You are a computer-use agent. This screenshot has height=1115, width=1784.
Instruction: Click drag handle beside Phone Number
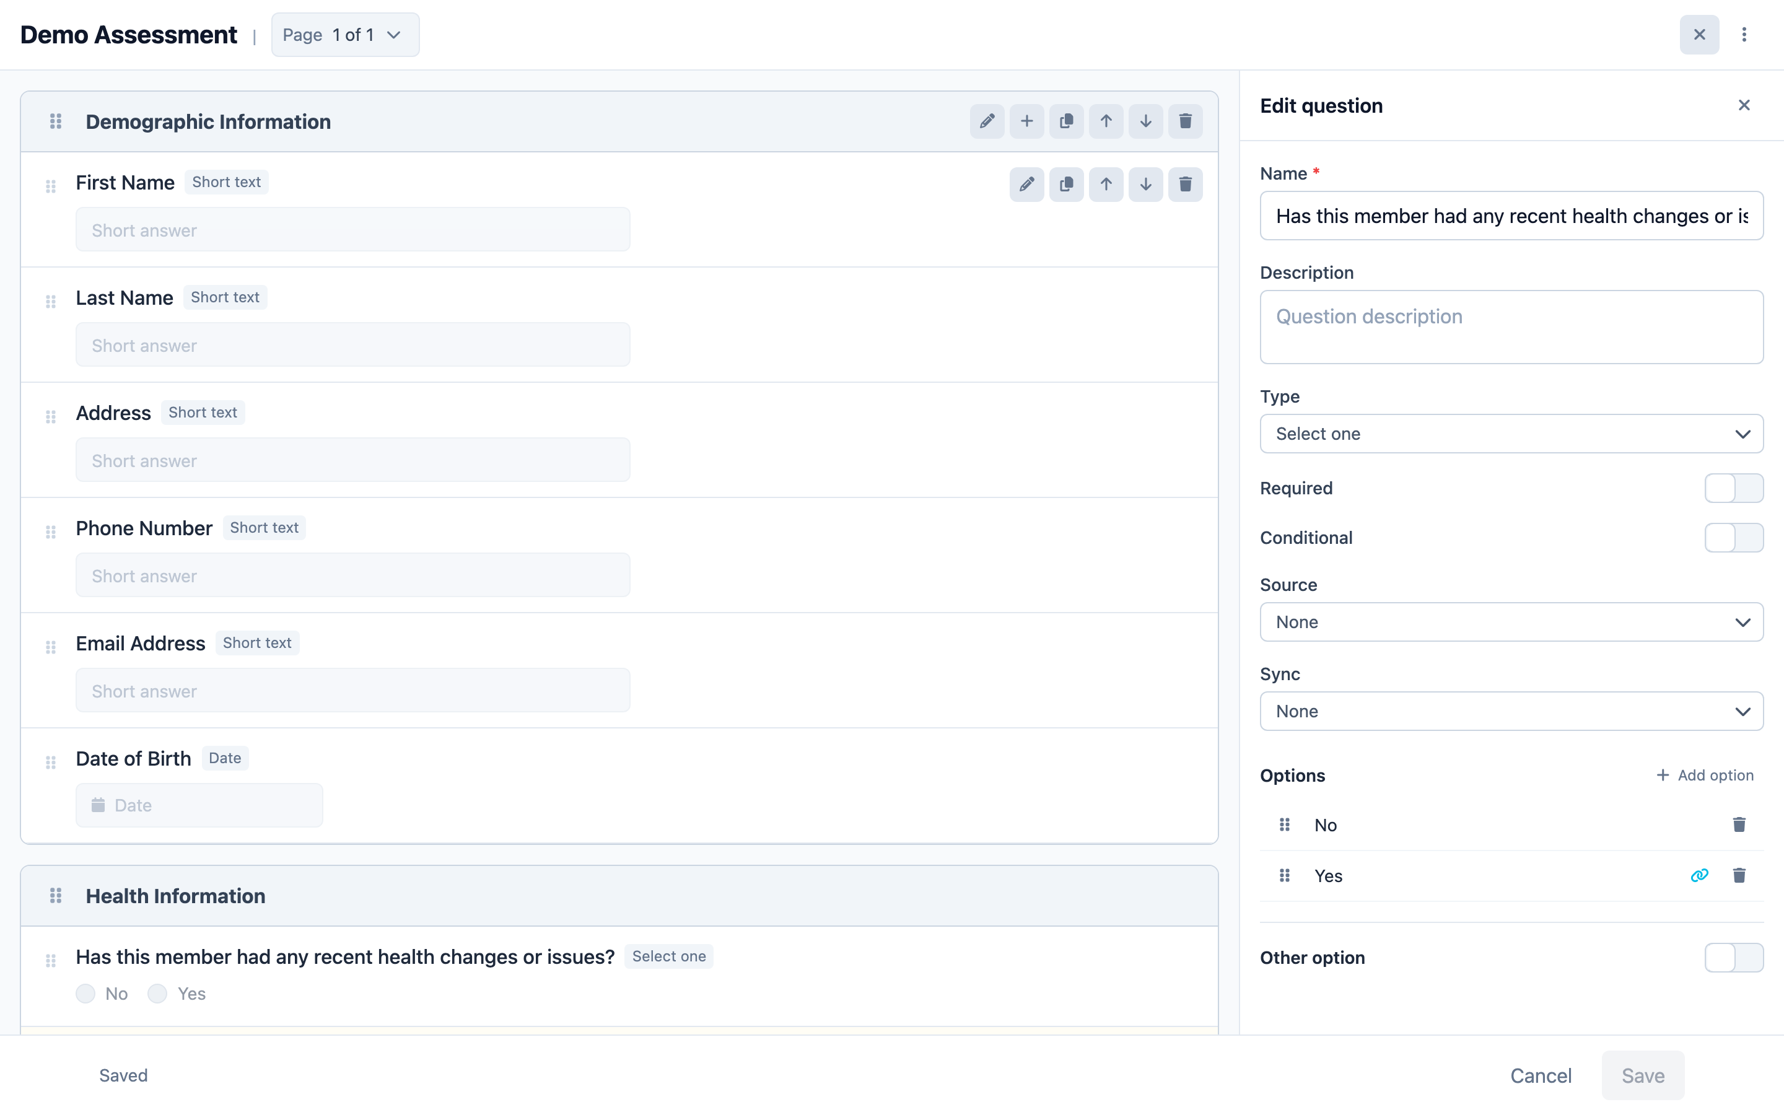51,531
